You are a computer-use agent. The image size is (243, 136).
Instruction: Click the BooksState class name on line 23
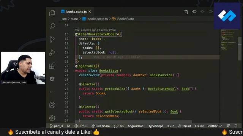[109, 71]
